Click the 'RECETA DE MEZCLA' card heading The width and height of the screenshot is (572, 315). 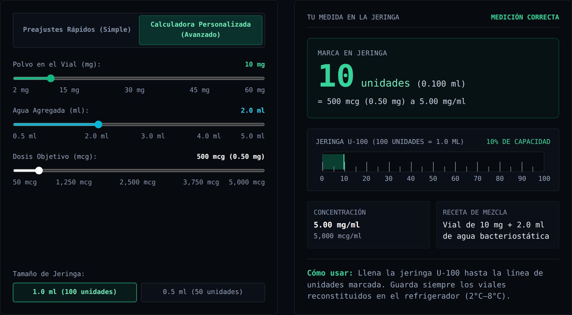point(475,212)
